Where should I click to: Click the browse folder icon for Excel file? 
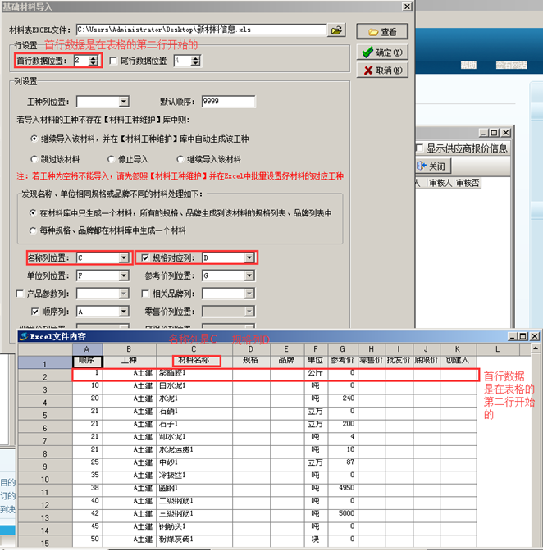pyautogui.click(x=336, y=30)
